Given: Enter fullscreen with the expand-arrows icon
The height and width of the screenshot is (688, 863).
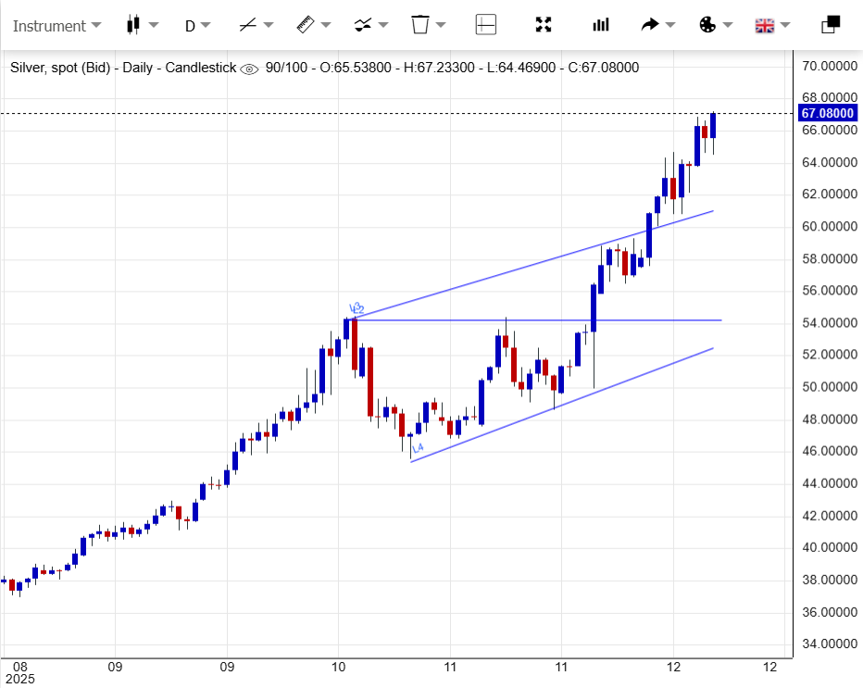Looking at the screenshot, I should pos(544,25).
